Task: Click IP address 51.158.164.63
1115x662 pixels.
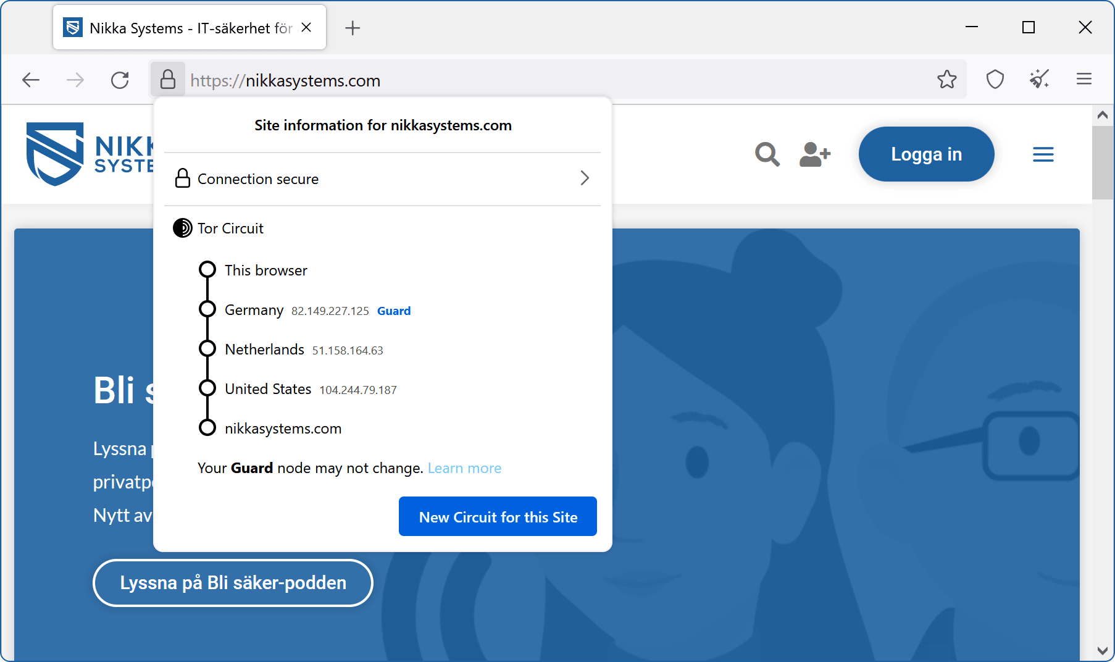Action: point(348,350)
